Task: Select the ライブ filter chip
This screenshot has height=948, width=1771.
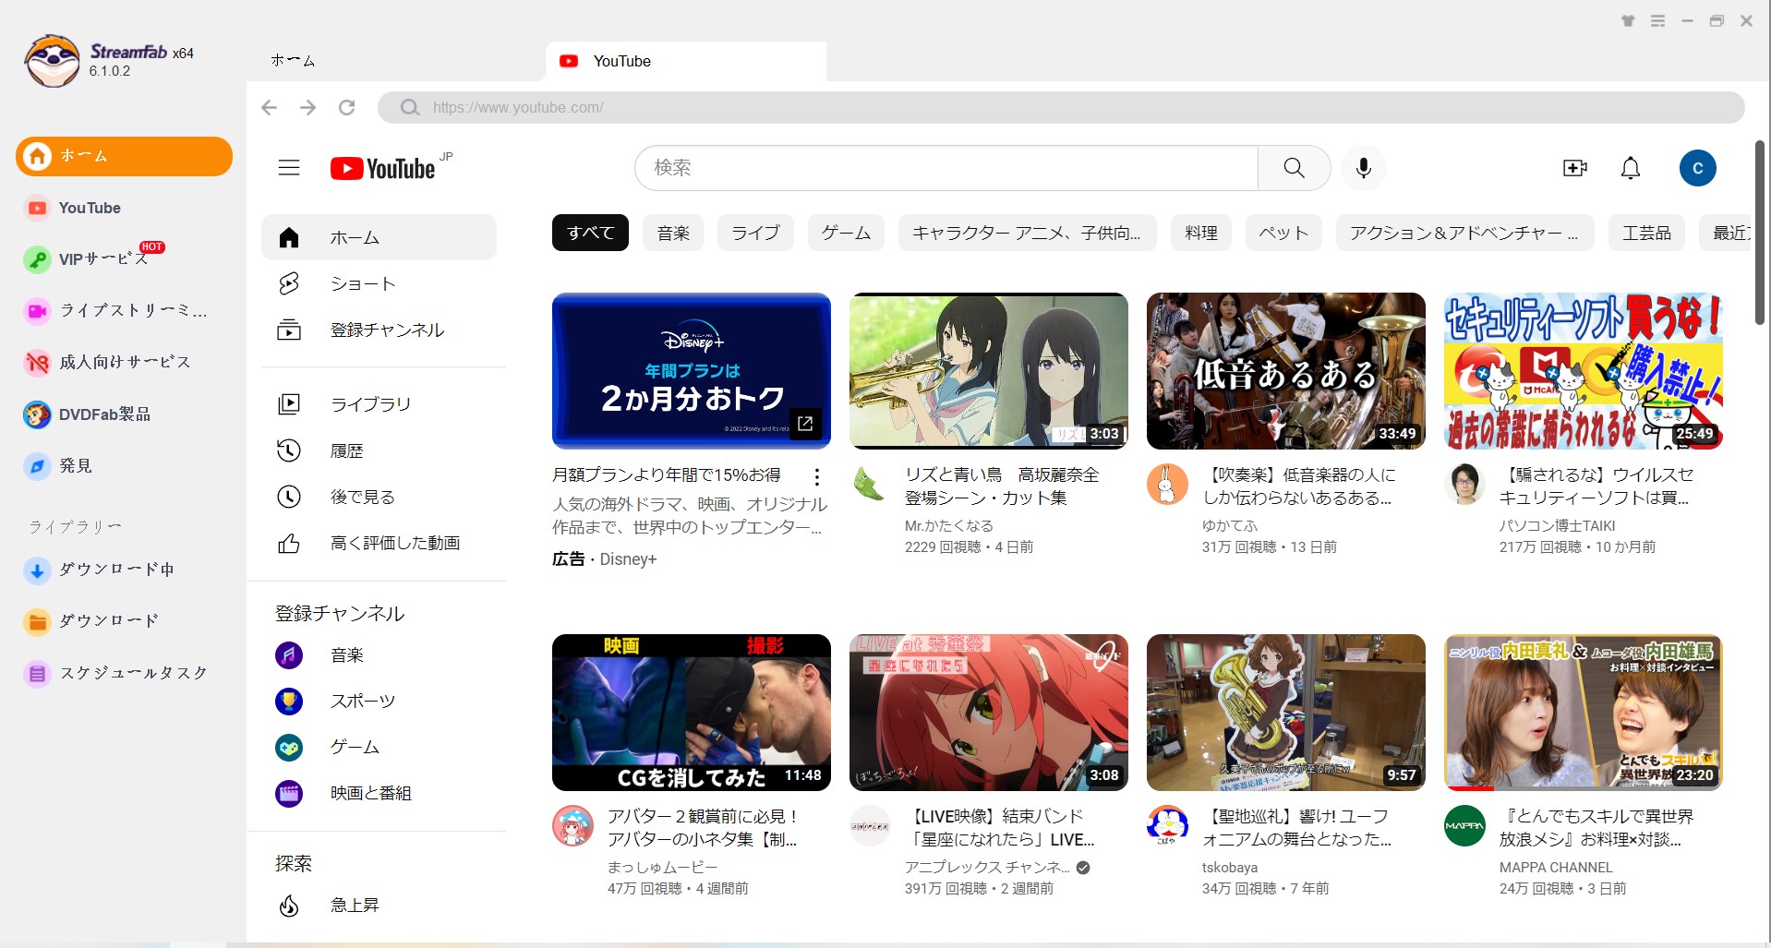Action: [755, 233]
